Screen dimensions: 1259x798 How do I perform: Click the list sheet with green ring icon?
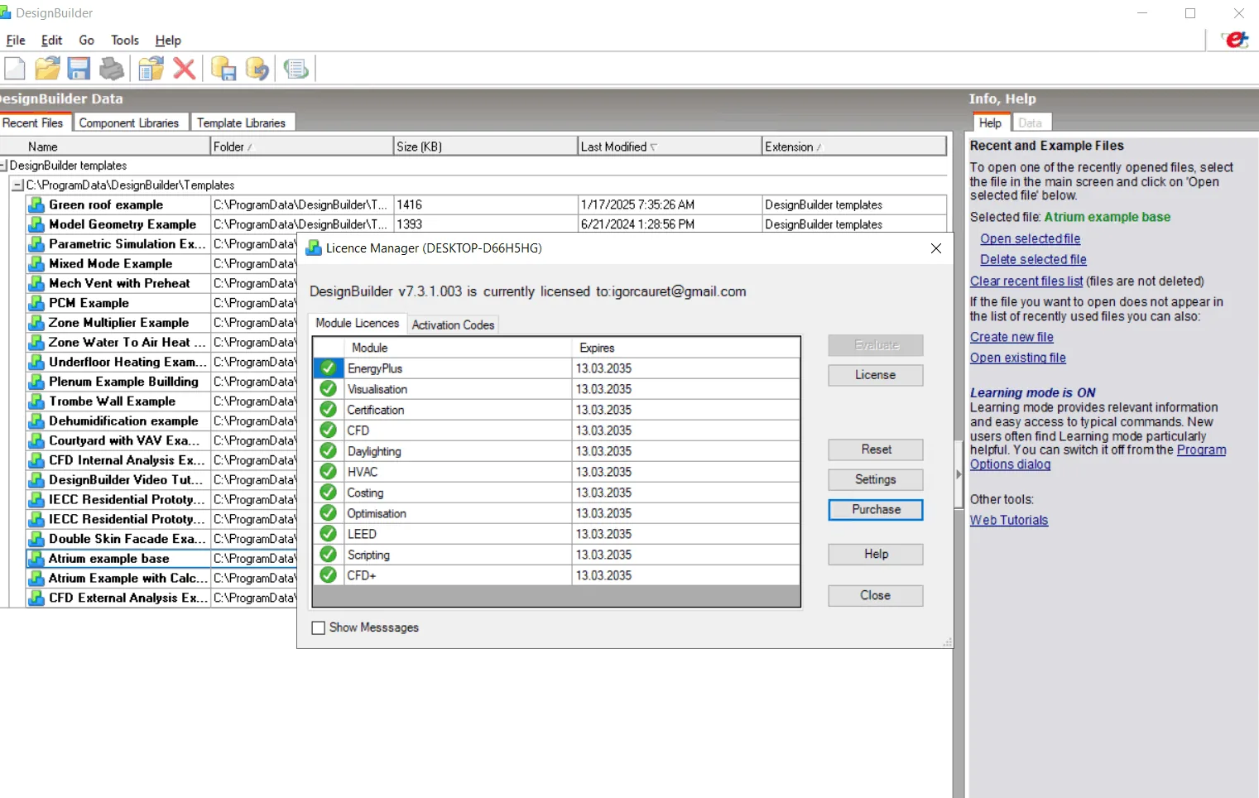click(296, 69)
